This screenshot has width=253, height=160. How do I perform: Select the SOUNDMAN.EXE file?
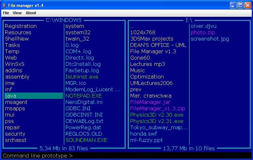tap(86, 140)
